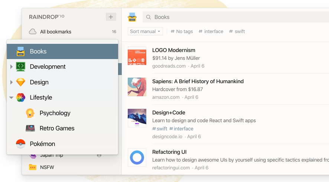Open Design+Code thumbnail
The height and width of the screenshot is (182, 329).
137,118
